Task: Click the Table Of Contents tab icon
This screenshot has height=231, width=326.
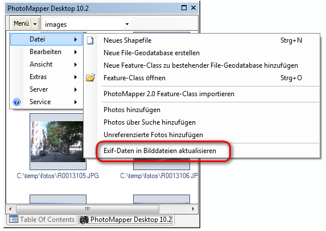Action: (x=14, y=219)
